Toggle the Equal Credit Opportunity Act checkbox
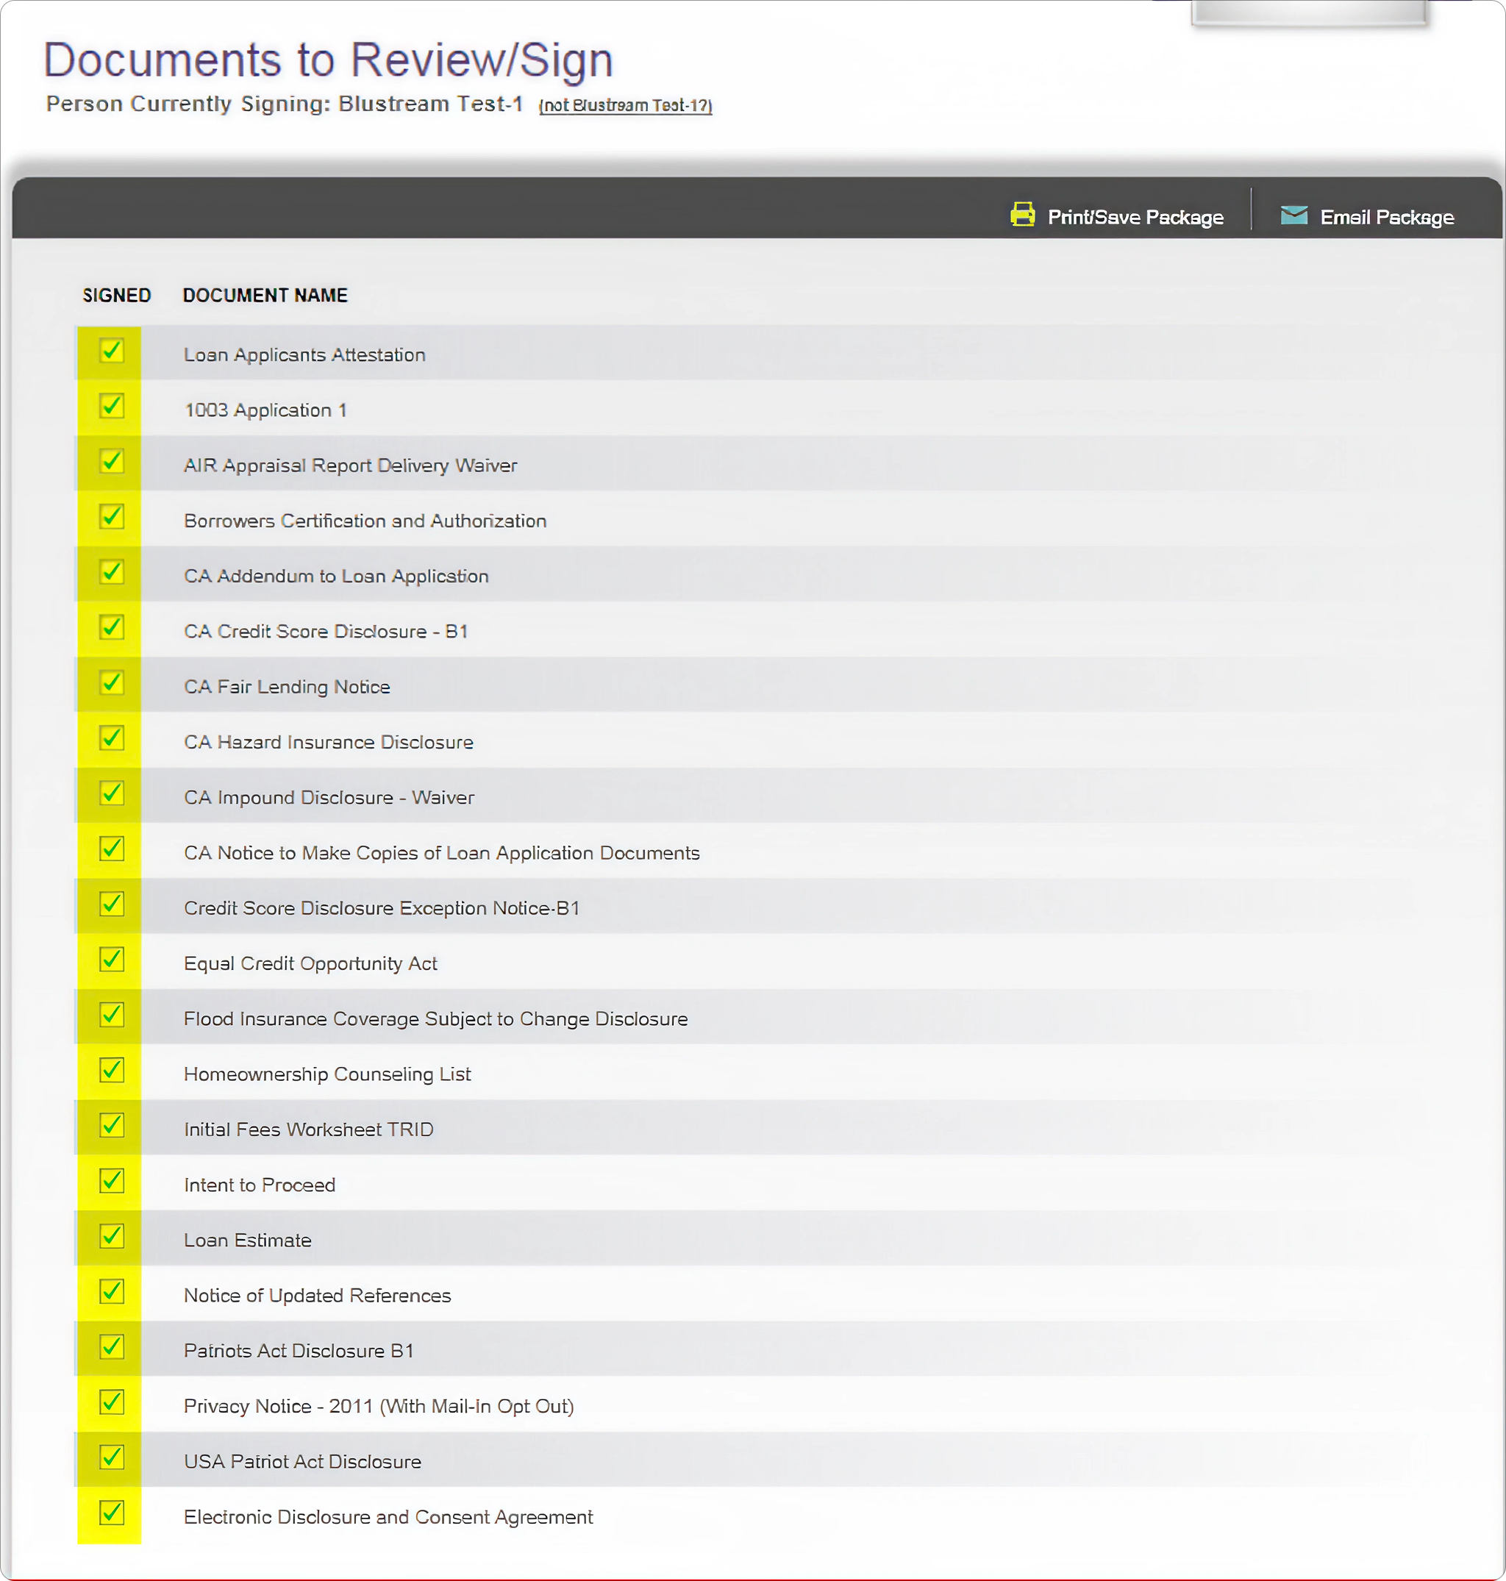Viewport: 1506px width, 1581px height. pos(112,960)
